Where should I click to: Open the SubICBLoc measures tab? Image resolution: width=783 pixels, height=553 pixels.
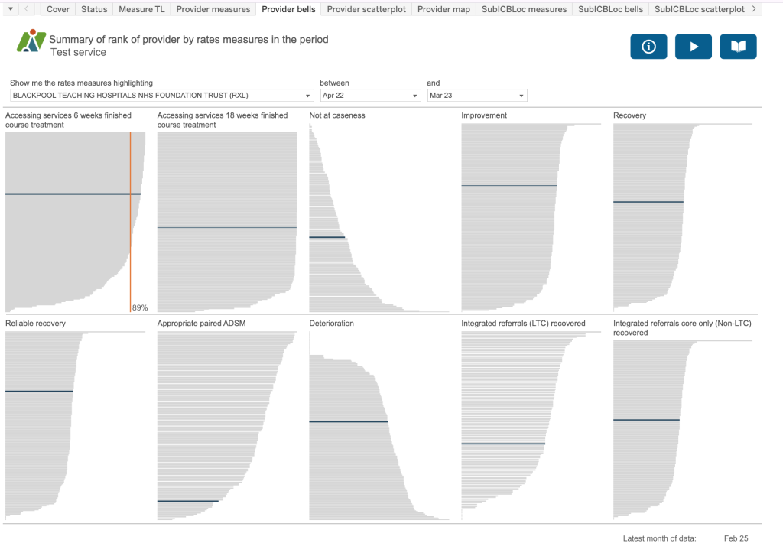(x=524, y=9)
